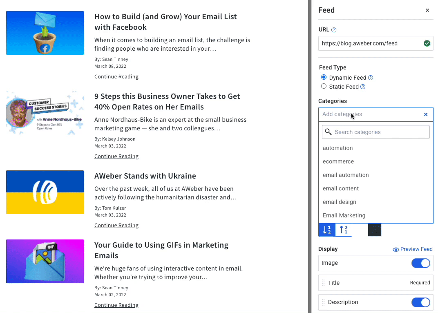The image size is (438, 313).
Task: Clear categories with the blue X icon
Action: tap(425, 114)
